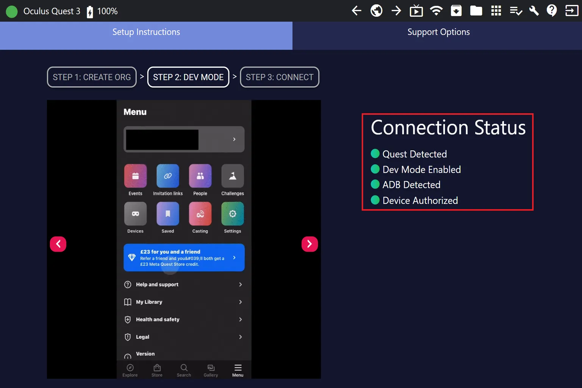The width and height of the screenshot is (582, 388).
Task: Click the Connection Status heading
Action: (x=448, y=127)
